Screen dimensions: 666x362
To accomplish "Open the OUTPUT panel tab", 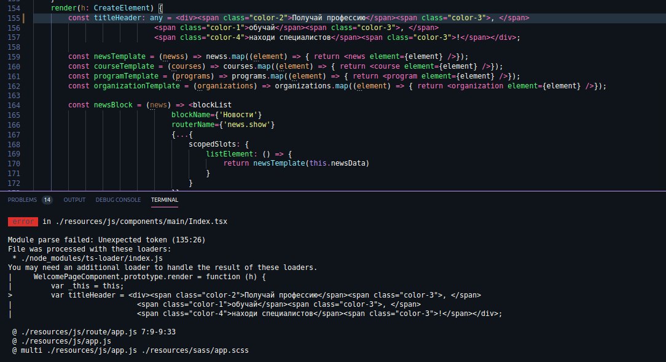I will pos(74,200).
